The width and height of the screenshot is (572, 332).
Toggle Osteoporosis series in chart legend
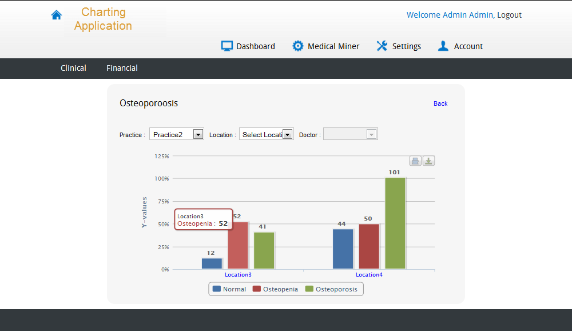coord(331,289)
